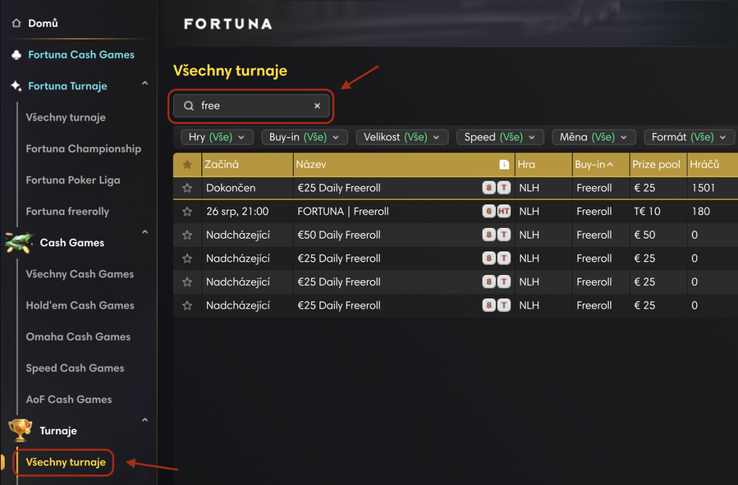
Task: Clear the search text with the X
Action: 317,106
